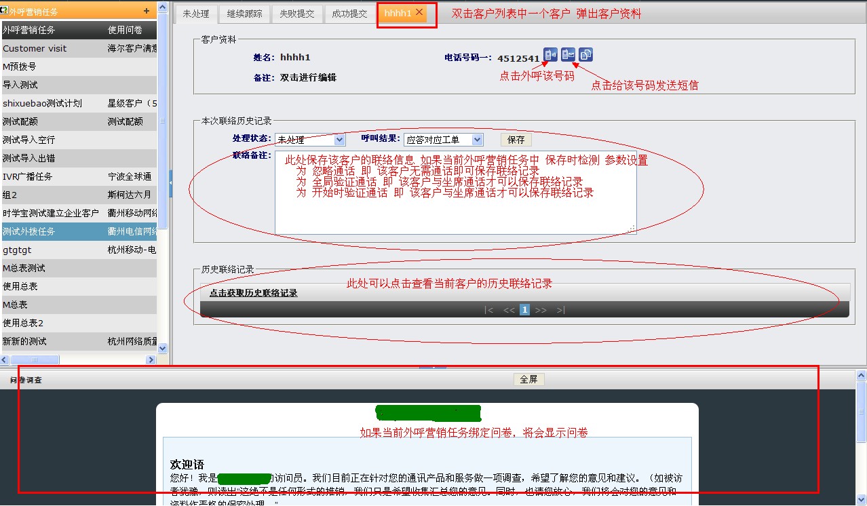
Task: Open the 处理状态 dropdown showing 未处理
Action: tap(310, 140)
